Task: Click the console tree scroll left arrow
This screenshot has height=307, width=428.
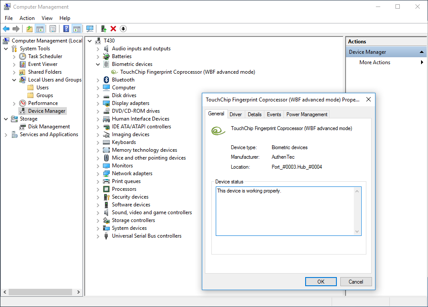Action: pos(5,292)
